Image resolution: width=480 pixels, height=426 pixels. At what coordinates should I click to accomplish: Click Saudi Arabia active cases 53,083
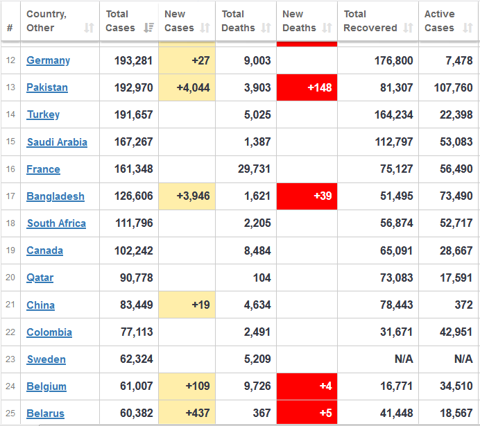[456, 142]
